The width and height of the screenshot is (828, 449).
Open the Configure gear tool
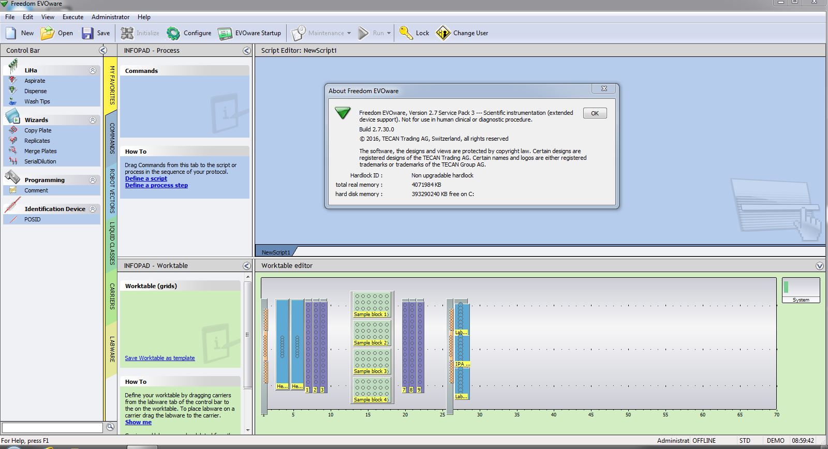173,33
